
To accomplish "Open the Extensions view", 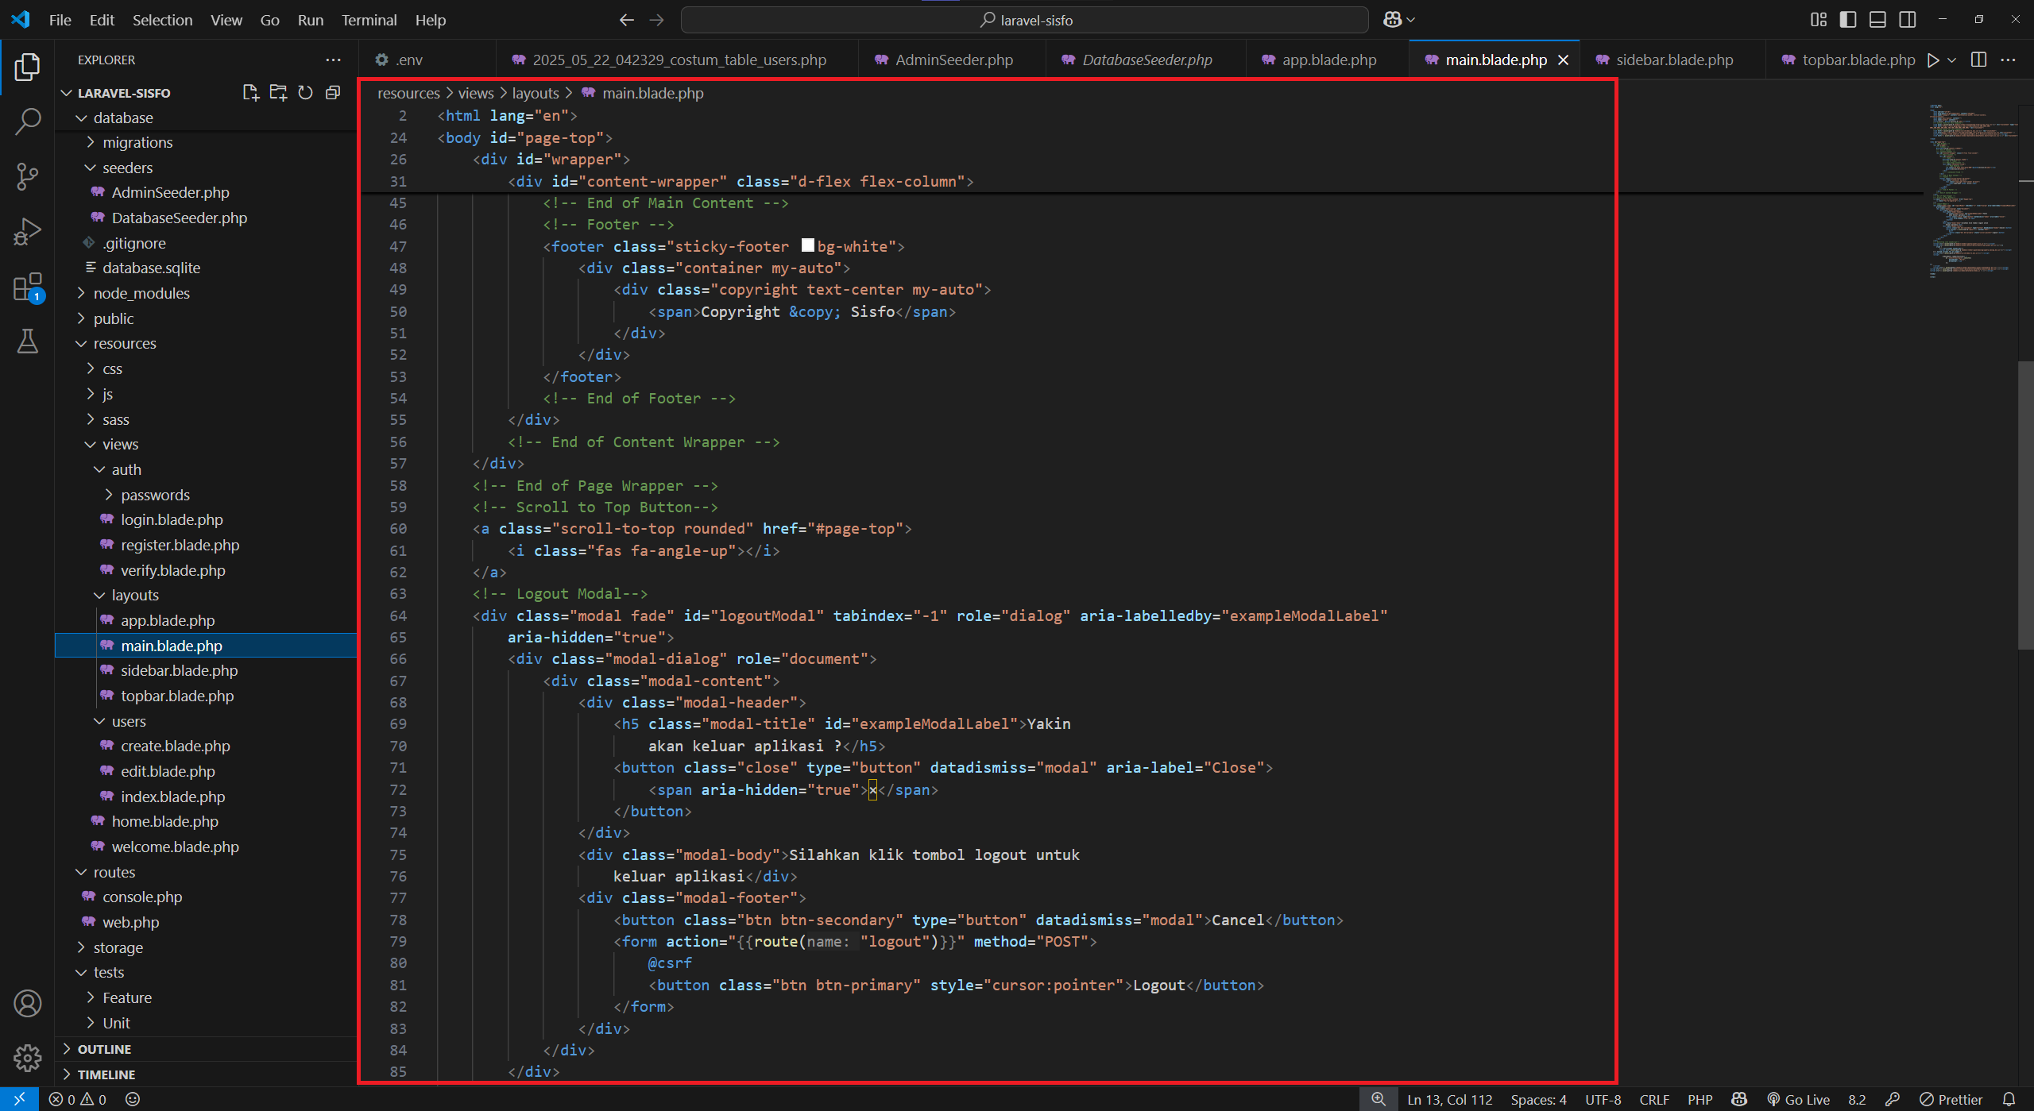I will click(28, 286).
